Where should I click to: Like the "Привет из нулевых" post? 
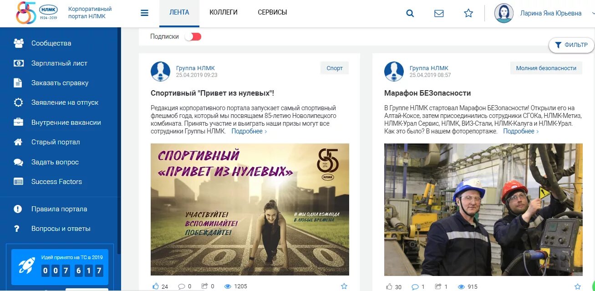coord(156,286)
